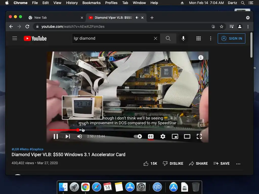The width and height of the screenshot is (259, 194).
Task: Open YouTube hamburger guide menu
Action: pyautogui.click(x=15, y=38)
